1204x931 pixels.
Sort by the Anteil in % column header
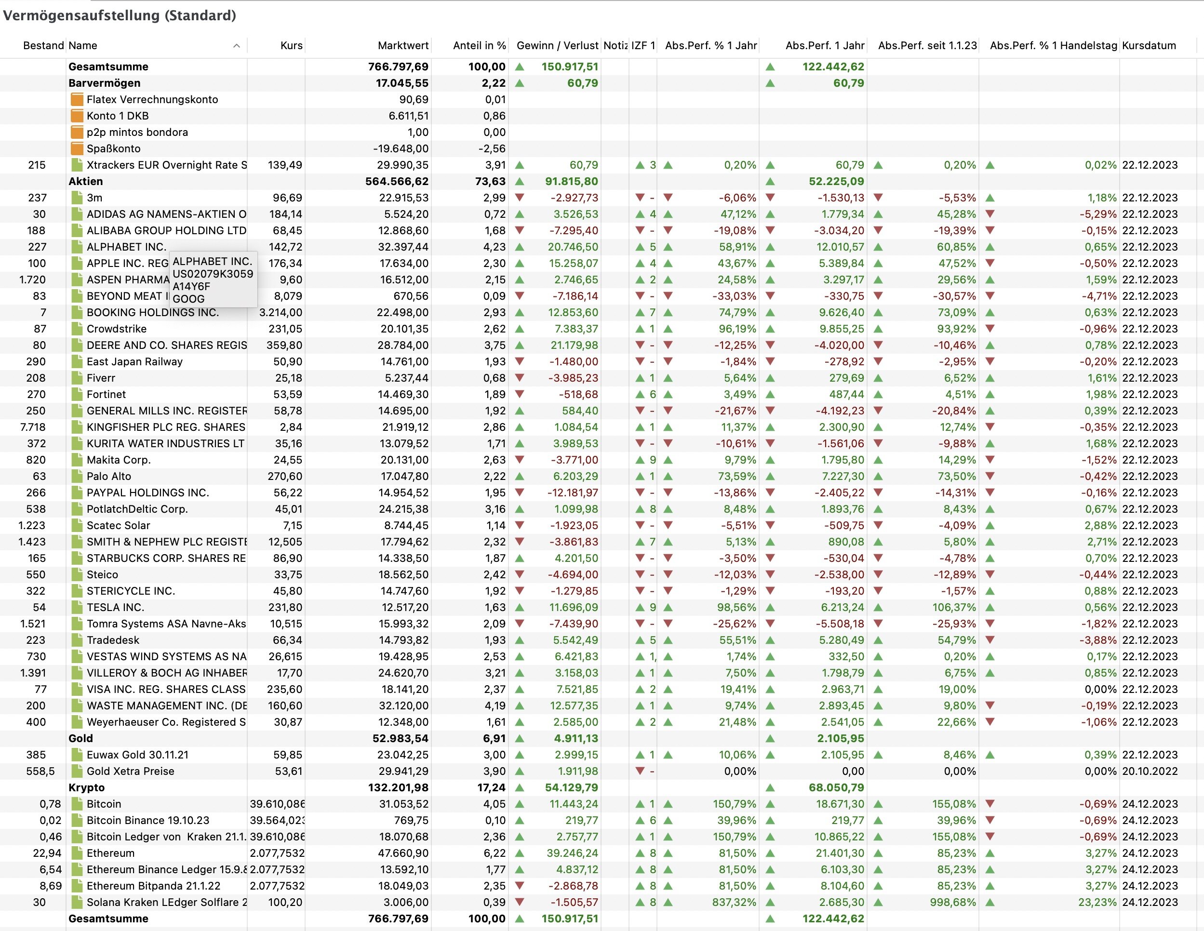pos(479,46)
